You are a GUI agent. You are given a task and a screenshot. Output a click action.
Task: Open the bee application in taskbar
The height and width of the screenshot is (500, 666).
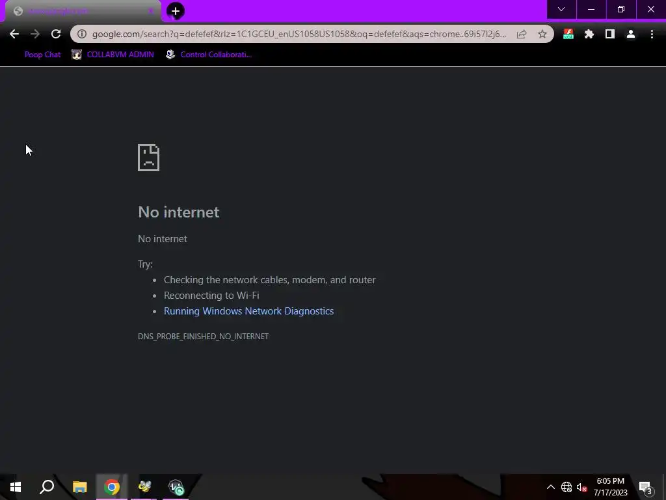[x=144, y=487]
